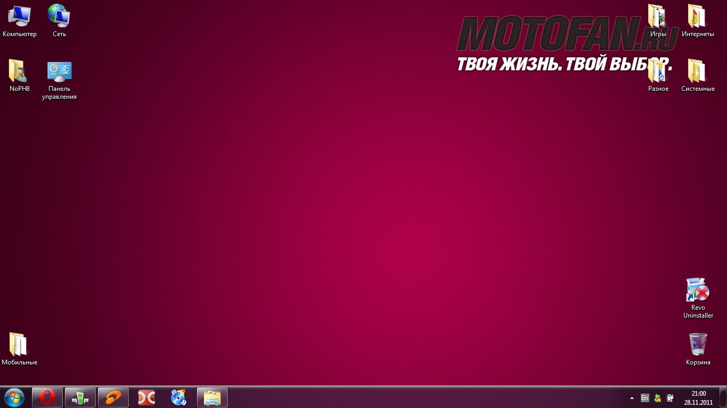Select the Системные folder
Screen dimensions: 727x408
click(x=698, y=75)
